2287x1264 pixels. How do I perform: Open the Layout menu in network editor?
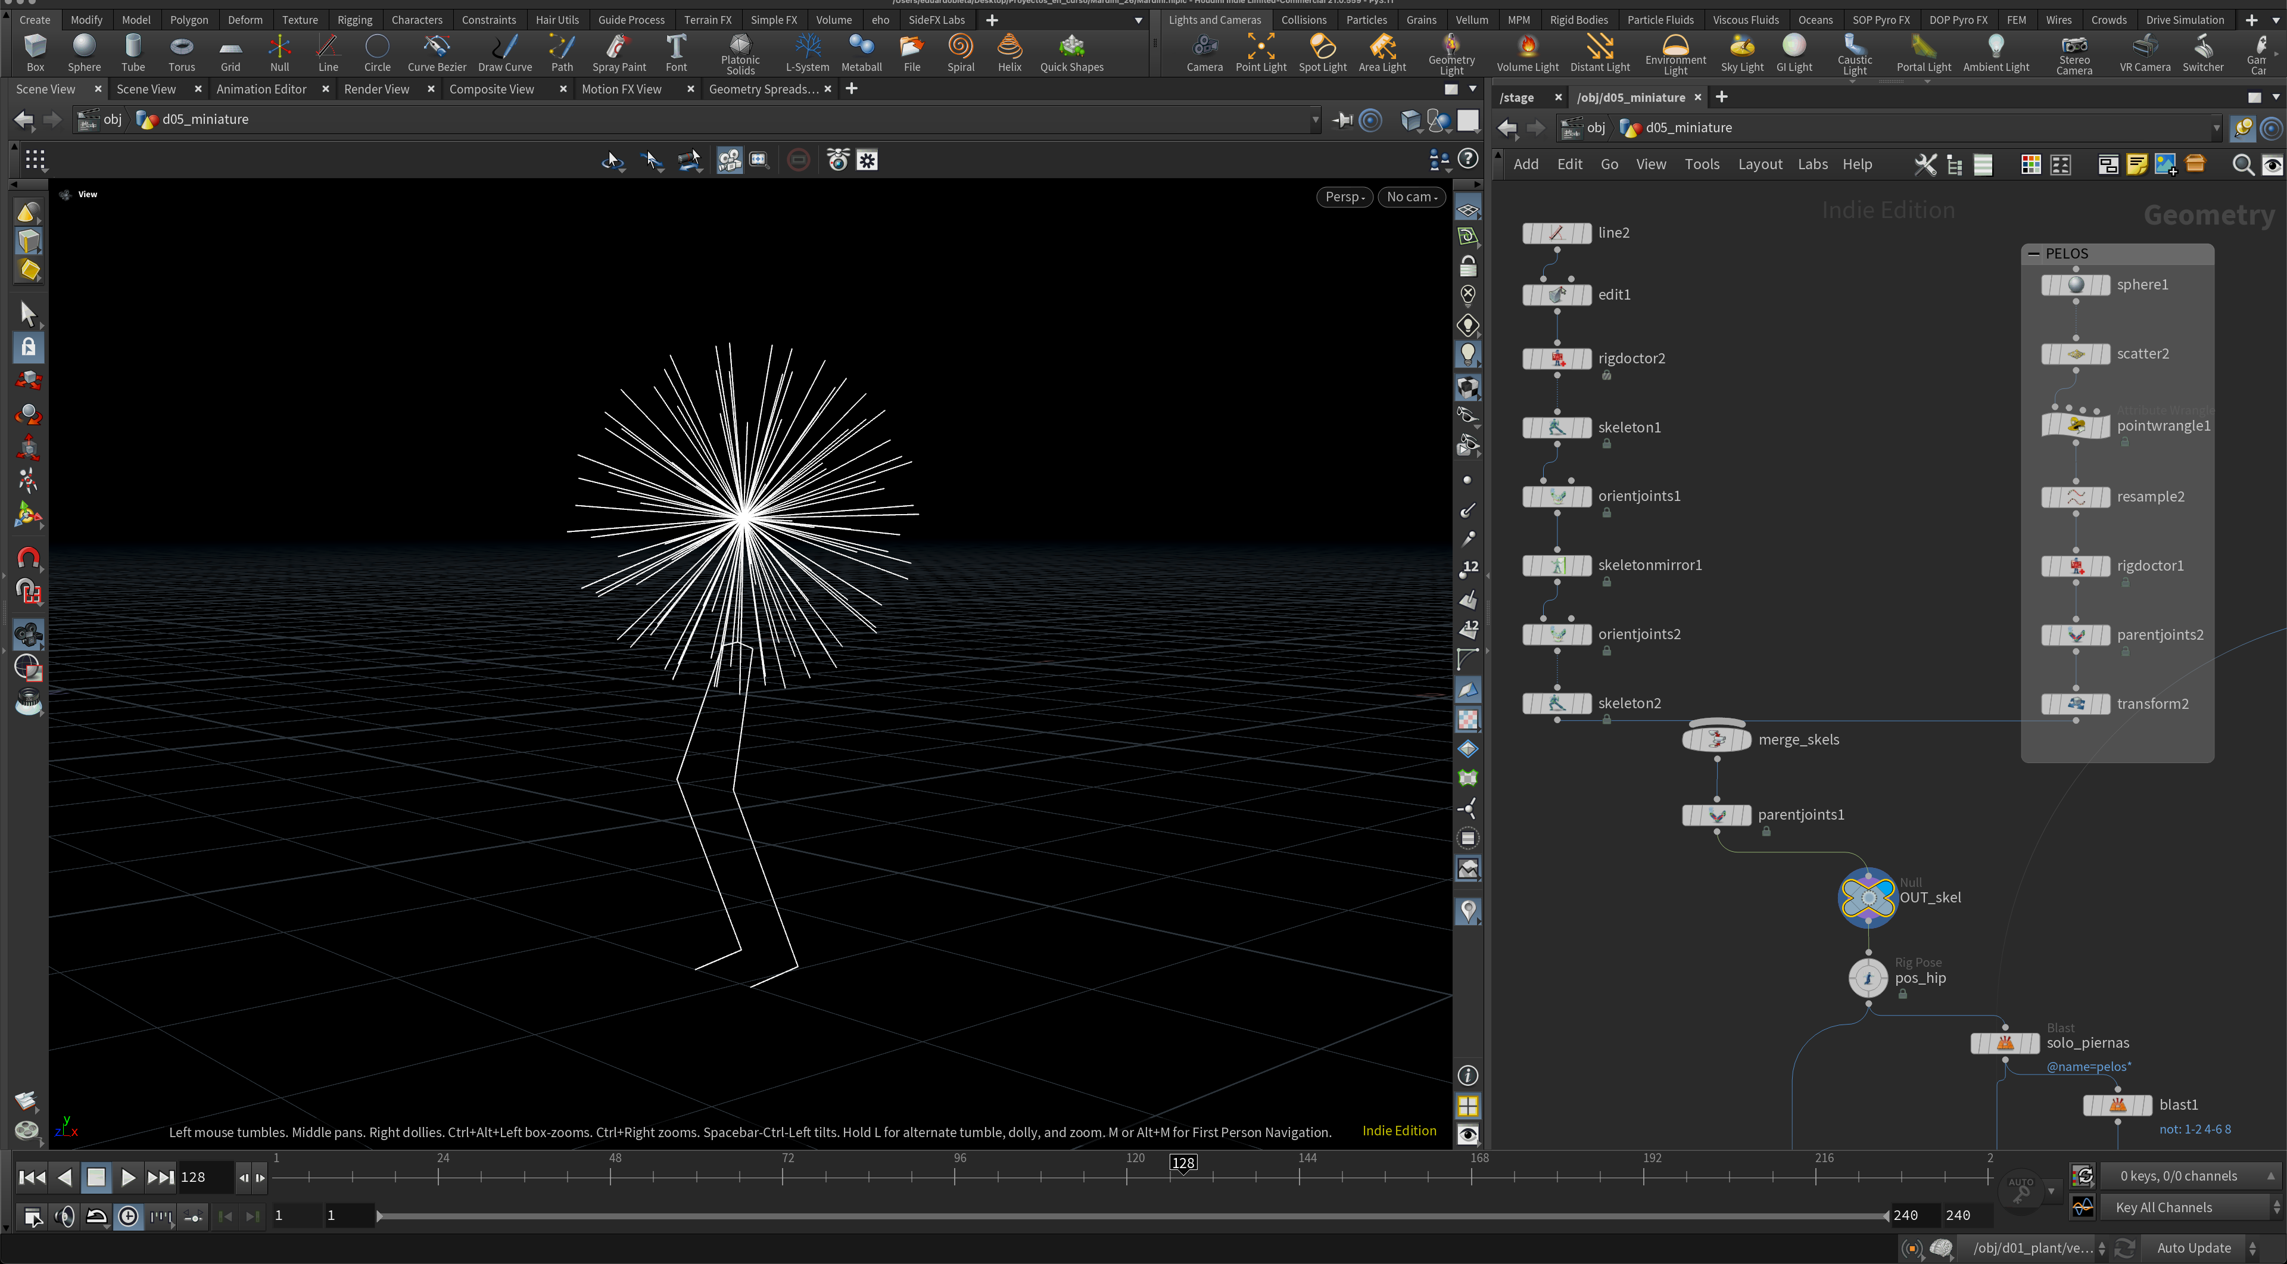[1760, 164]
